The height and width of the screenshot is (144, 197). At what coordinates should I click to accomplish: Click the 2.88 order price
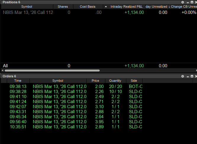pyautogui.click(x=99, y=112)
